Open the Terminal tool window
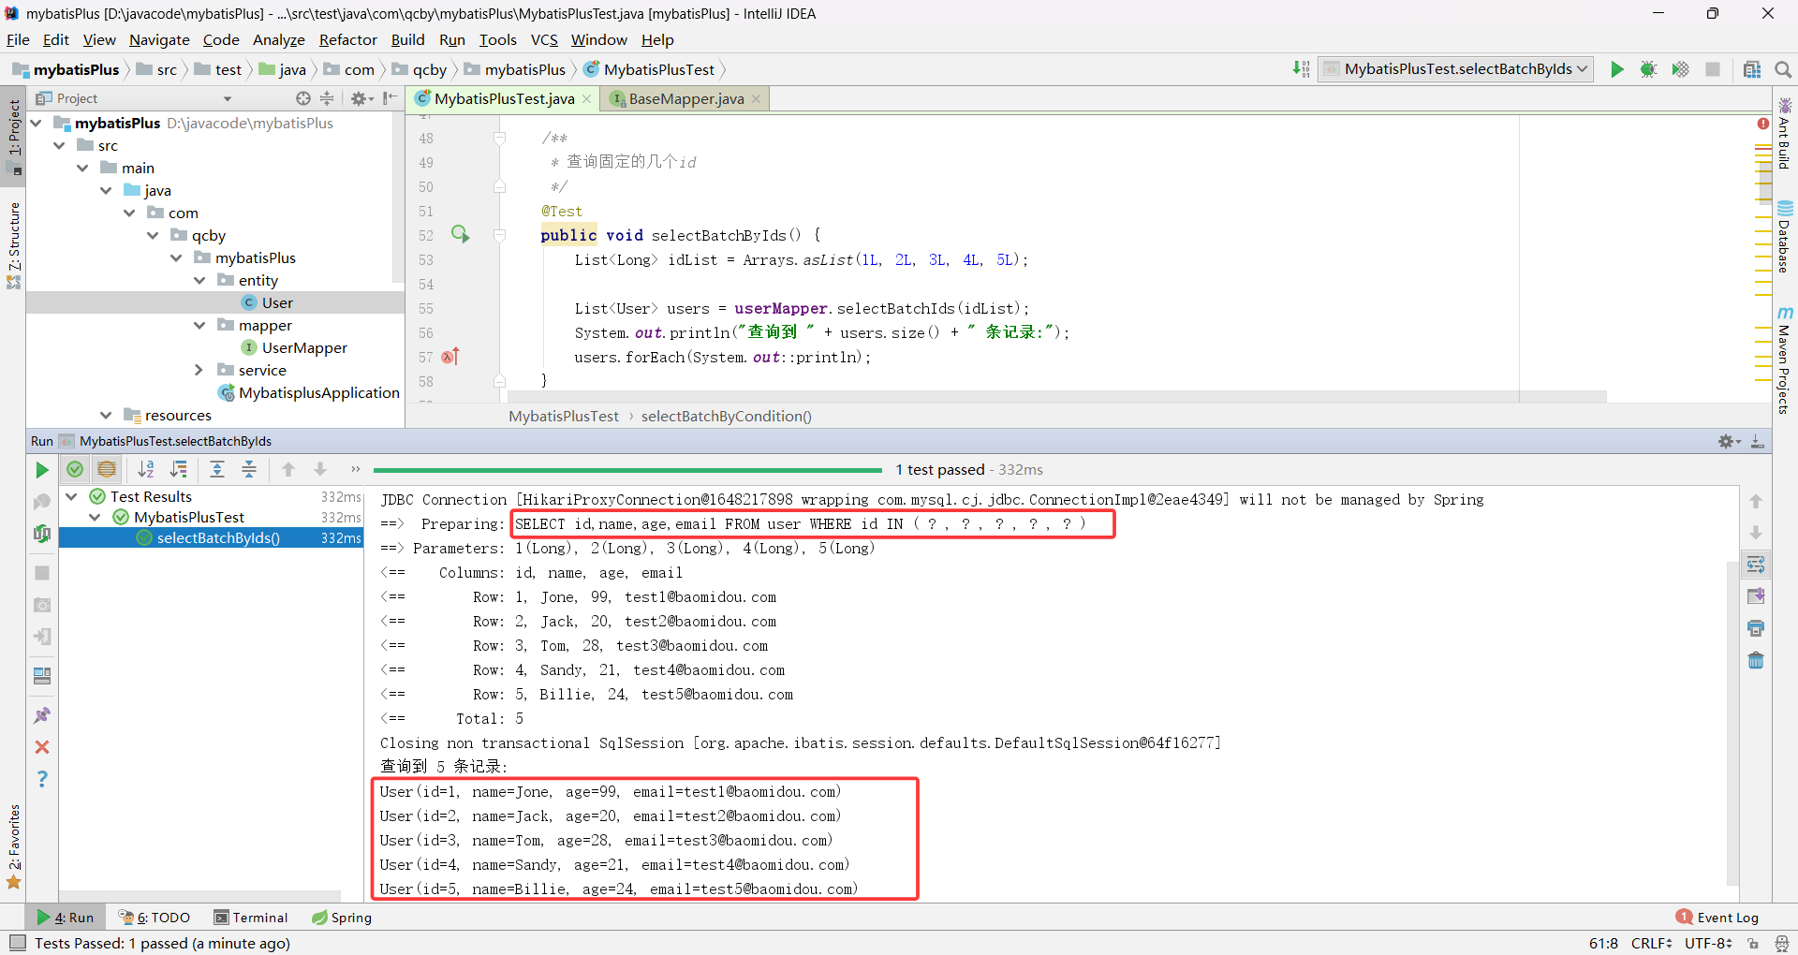The width and height of the screenshot is (1798, 955). [x=251, y=918]
